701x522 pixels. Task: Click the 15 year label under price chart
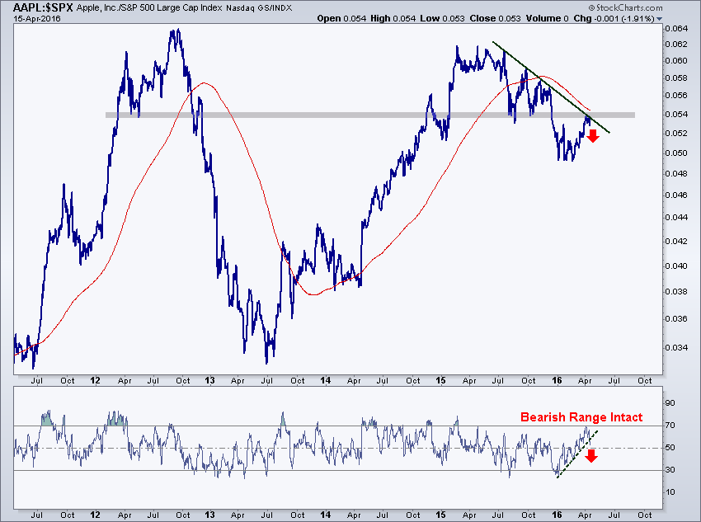click(441, 380)
